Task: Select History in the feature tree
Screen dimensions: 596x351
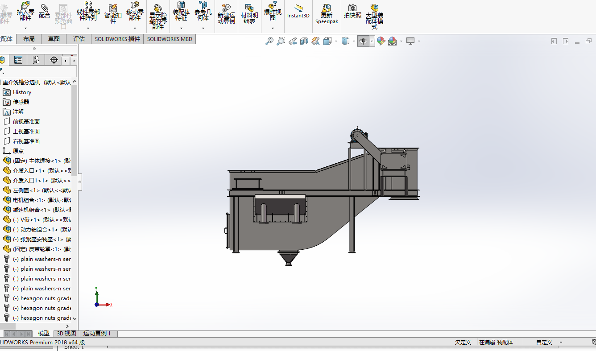Action: (22, 92)
